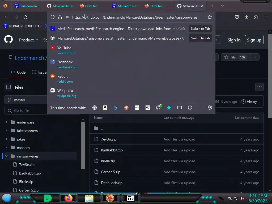Open the Star options dropdown arrow
The height and width of the screenshot is (204, 272).
(x=255, y=57)
